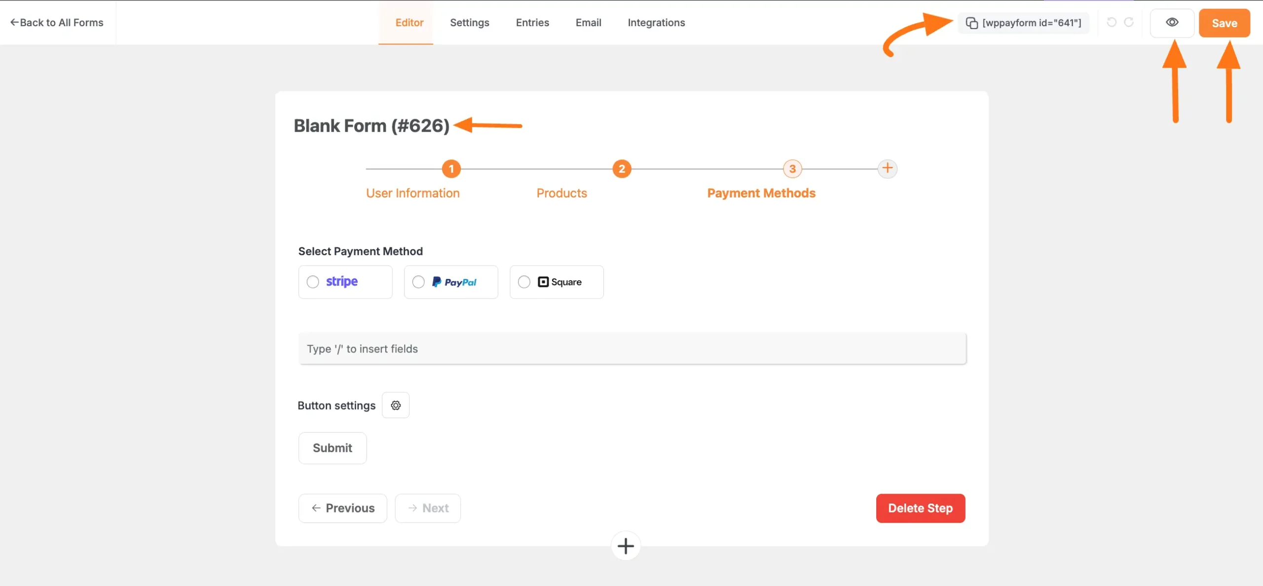Select PayPal as payment method
This screenshot has height=586, width=1263.
[x=418, y=281]
